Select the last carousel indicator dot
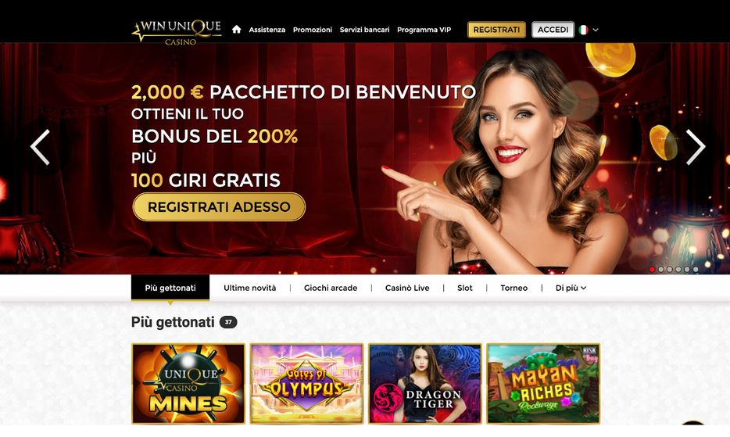The image size is (730, 437). [x=696, y=269]
